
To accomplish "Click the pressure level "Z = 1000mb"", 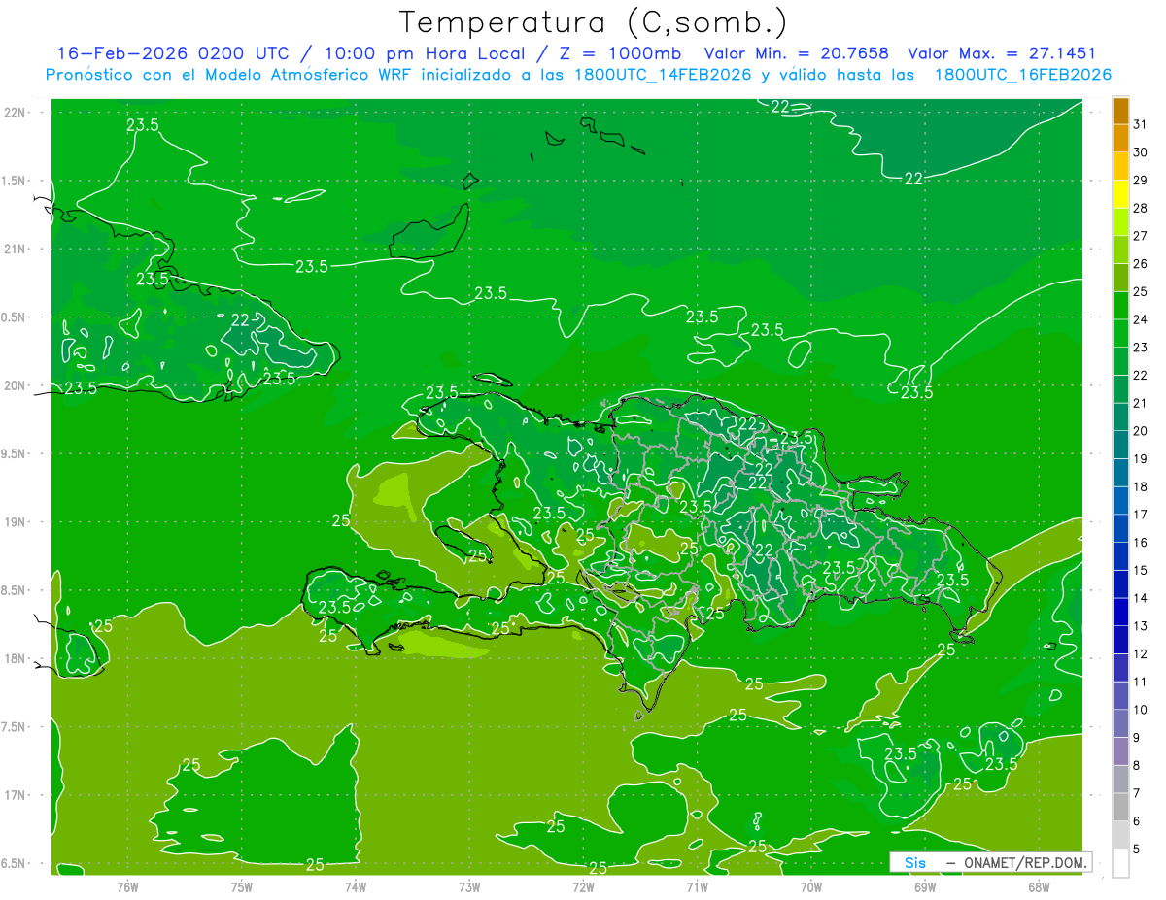I will 620,53.
